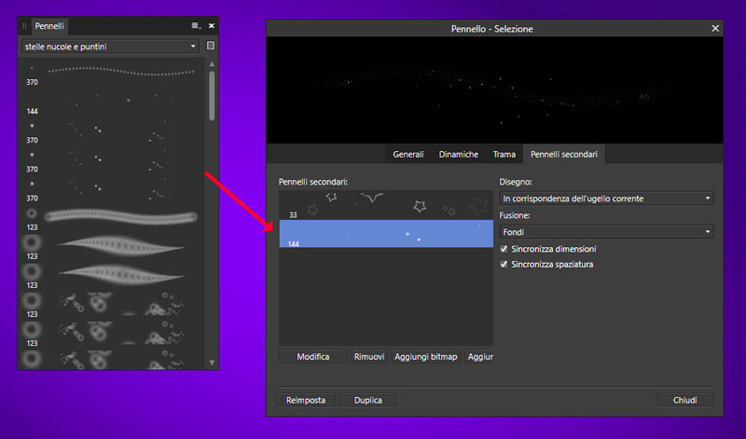Click the Duplica button
746x439 pixels.
[367, 400]
